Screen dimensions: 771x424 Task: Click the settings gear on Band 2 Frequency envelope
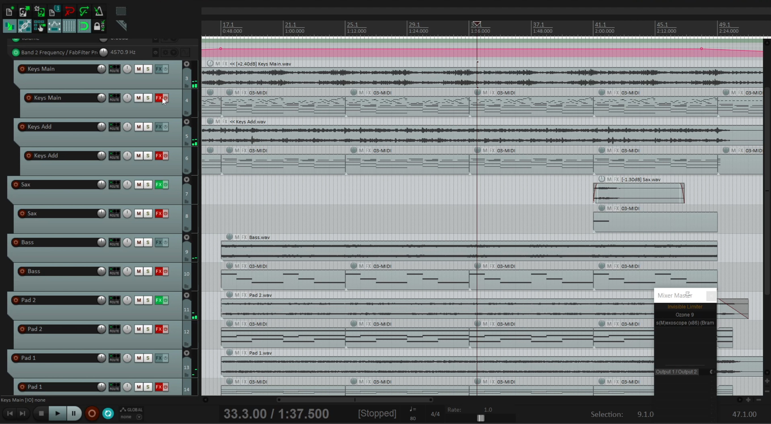pyautogui.click(x=165, y=53)
